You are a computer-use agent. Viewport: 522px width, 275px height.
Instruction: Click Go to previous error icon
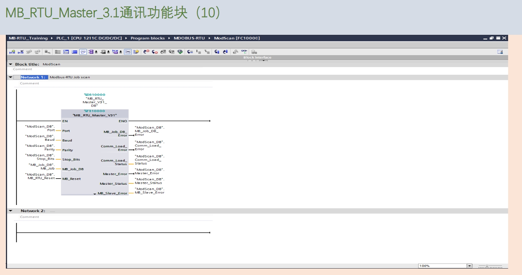[x=155, y=52]
